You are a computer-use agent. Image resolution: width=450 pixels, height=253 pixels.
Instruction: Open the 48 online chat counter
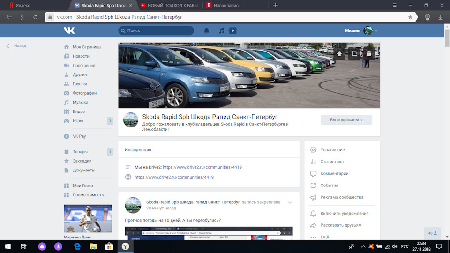pos(433,233)
